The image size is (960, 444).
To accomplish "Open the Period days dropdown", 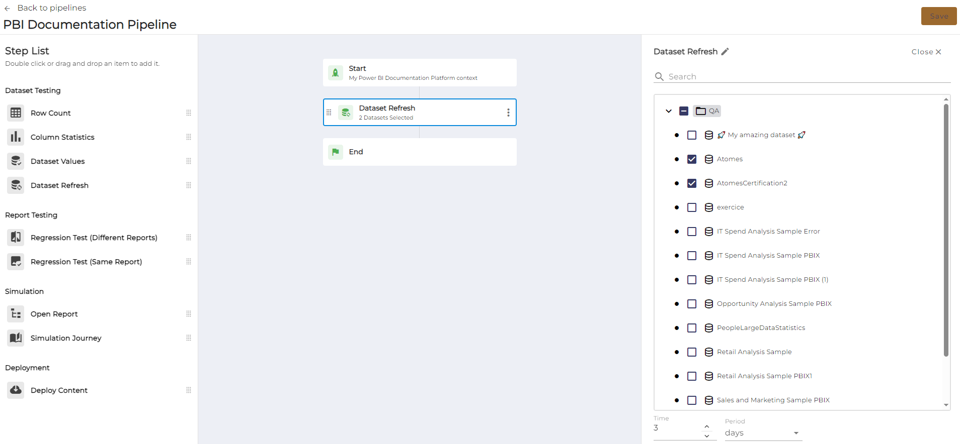I will click(763, 433).
